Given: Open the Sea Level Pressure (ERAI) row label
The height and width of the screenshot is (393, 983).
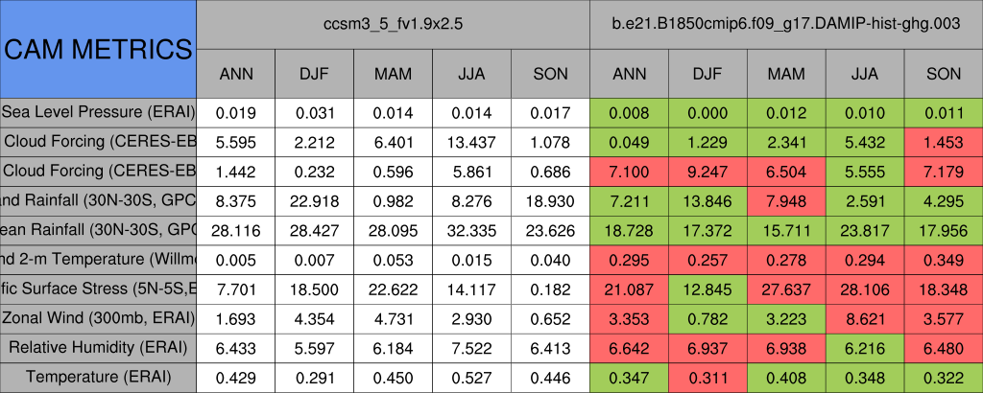Looking at the screenshot, I should pyautogui.click(x=98, y=112).
